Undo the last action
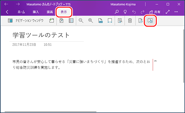Viewport: 185px width, 113px height. coord(134,12)
